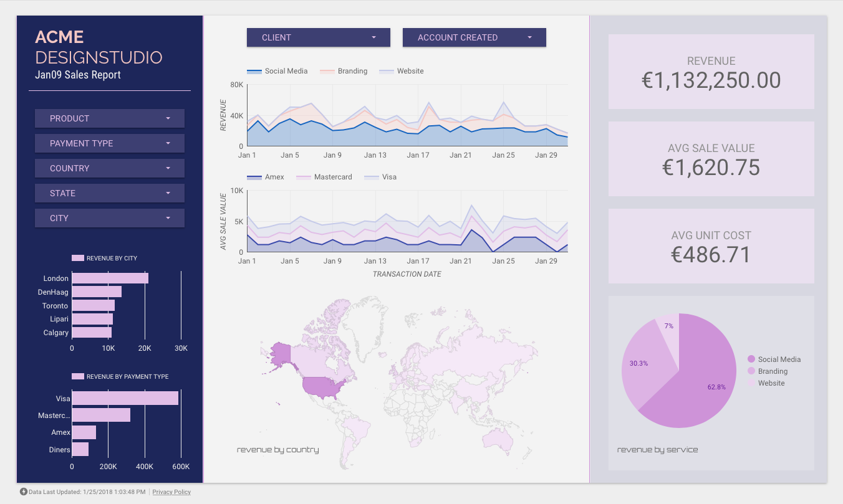
Task: Click the Toronto bar in revenue by city
Action: (93, 305)
